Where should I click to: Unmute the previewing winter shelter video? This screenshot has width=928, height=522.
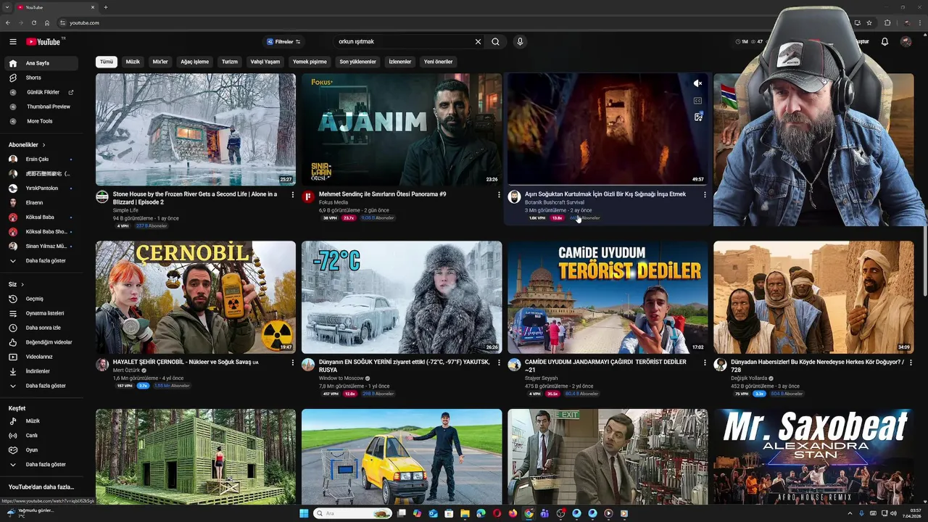(x=697, y=83)
